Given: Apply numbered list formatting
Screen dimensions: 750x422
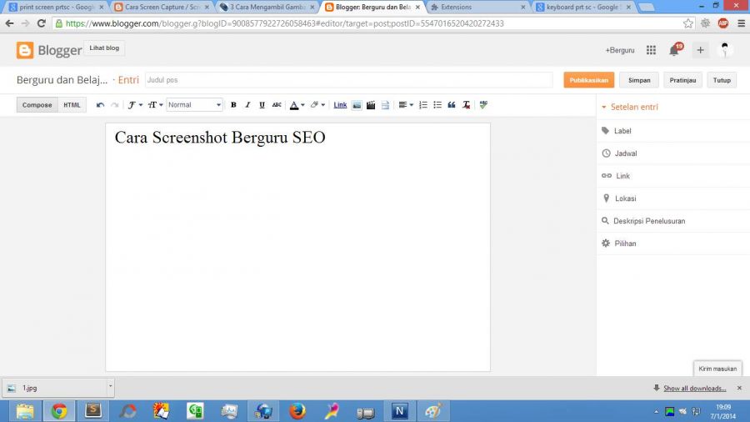Looking at the screenshot, I should pyautogui.click(x=423, y=105).
